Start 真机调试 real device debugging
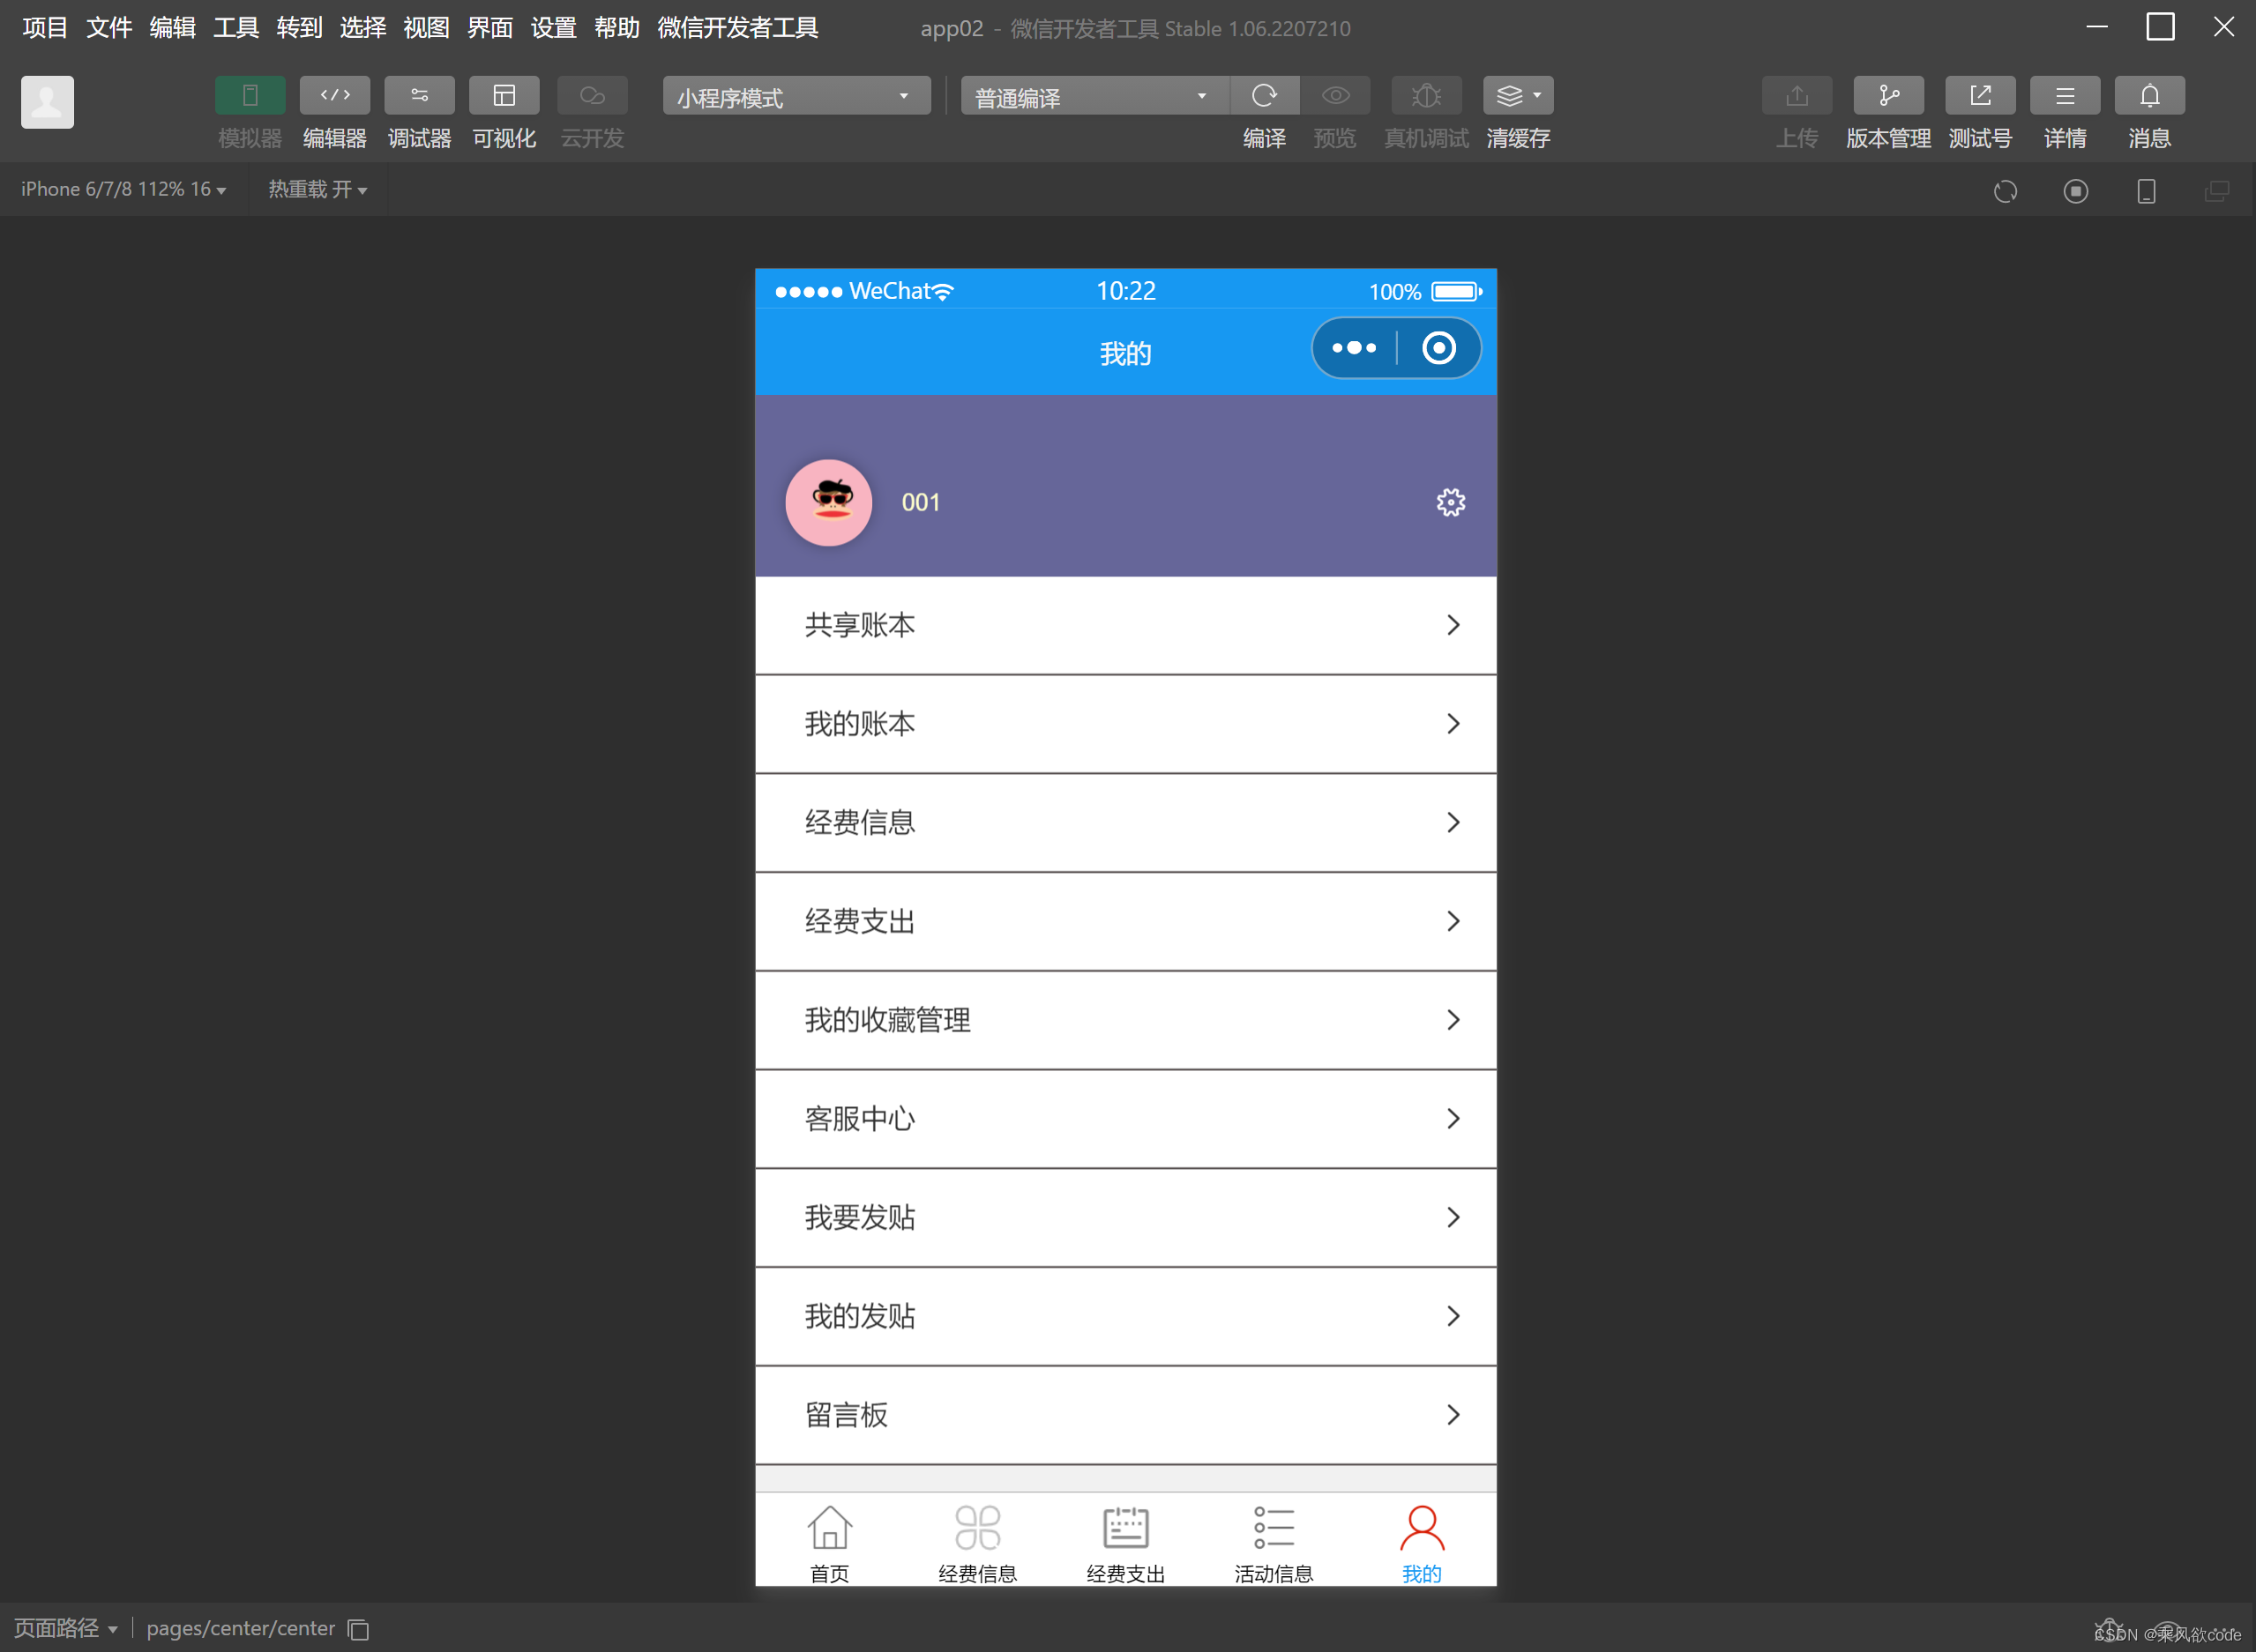Viewport: 2256px width, 1652px height. tap(1424, 95)
